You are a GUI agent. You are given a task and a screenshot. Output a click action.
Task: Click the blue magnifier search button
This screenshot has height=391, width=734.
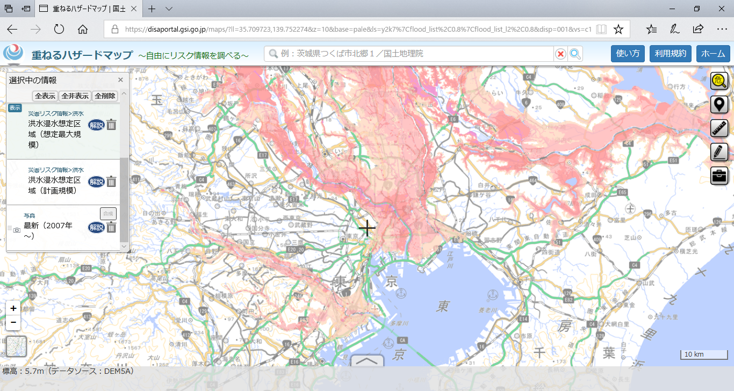[x=575, y=54]
